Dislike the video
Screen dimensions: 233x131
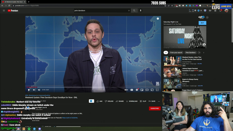[109, 101]
